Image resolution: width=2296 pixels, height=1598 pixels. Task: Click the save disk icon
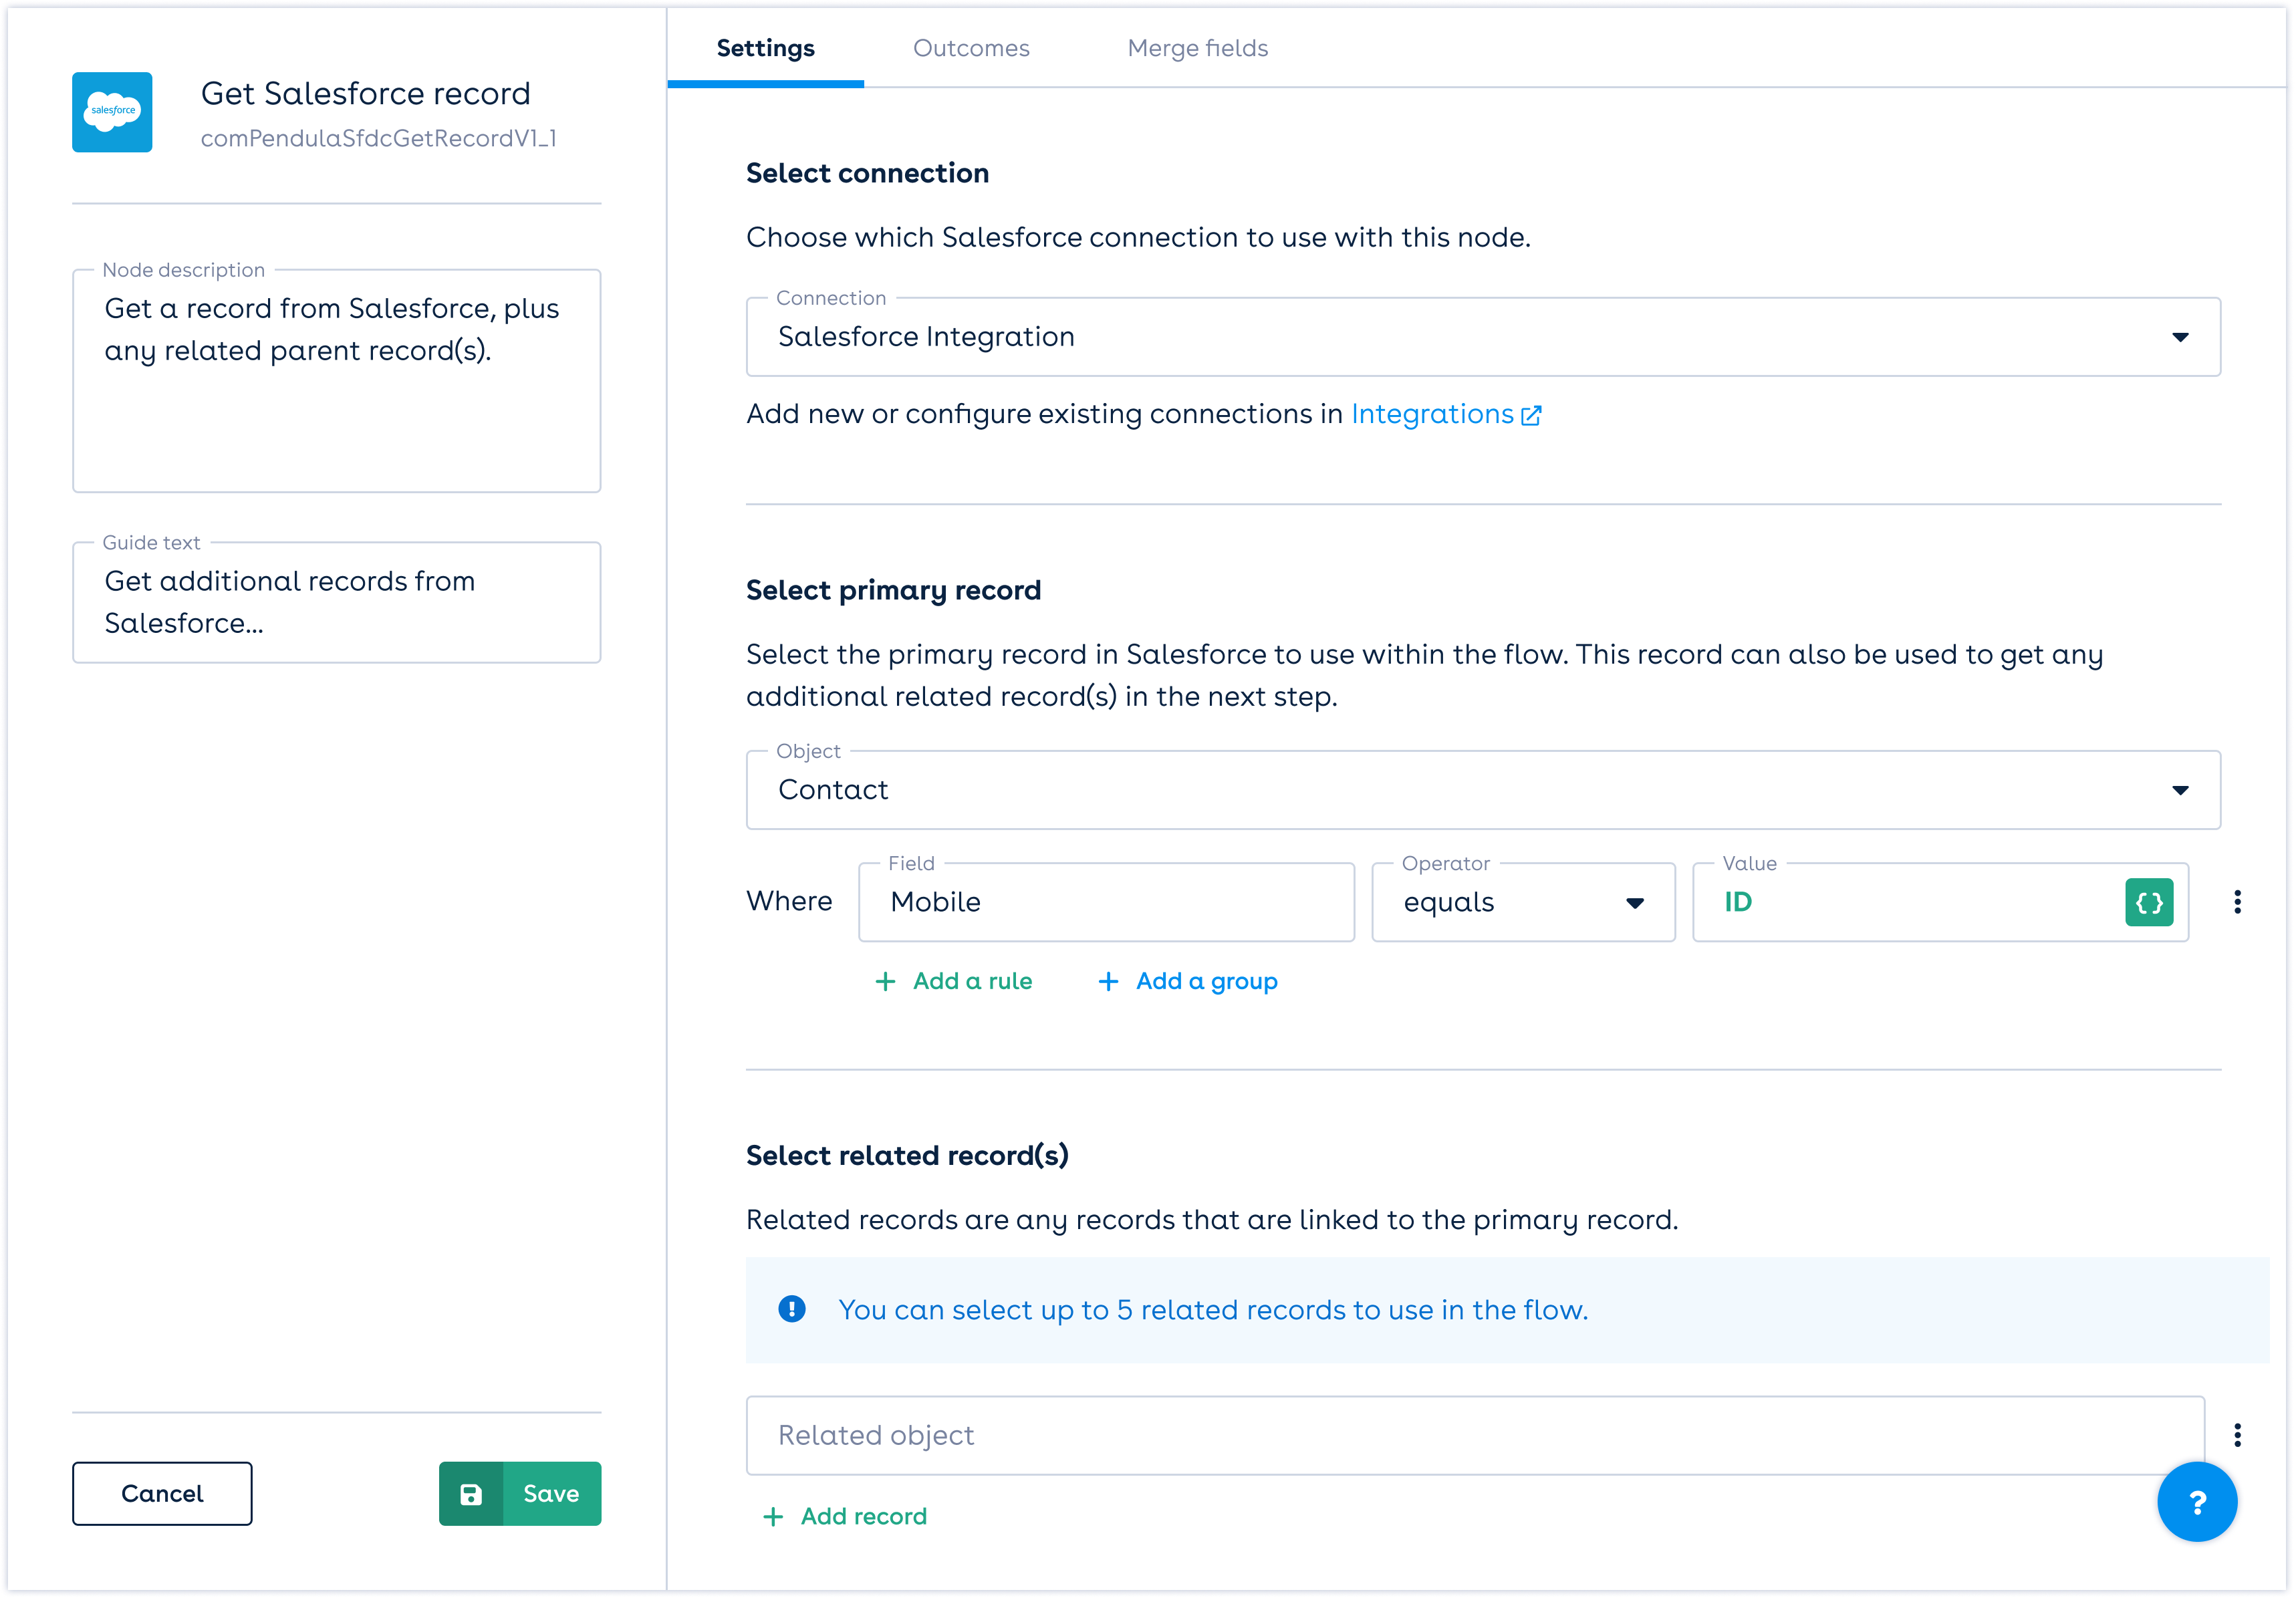[x=471, y=1494]
